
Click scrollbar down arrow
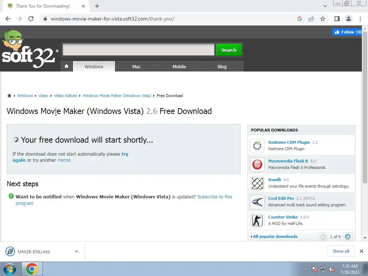point(365,238)
